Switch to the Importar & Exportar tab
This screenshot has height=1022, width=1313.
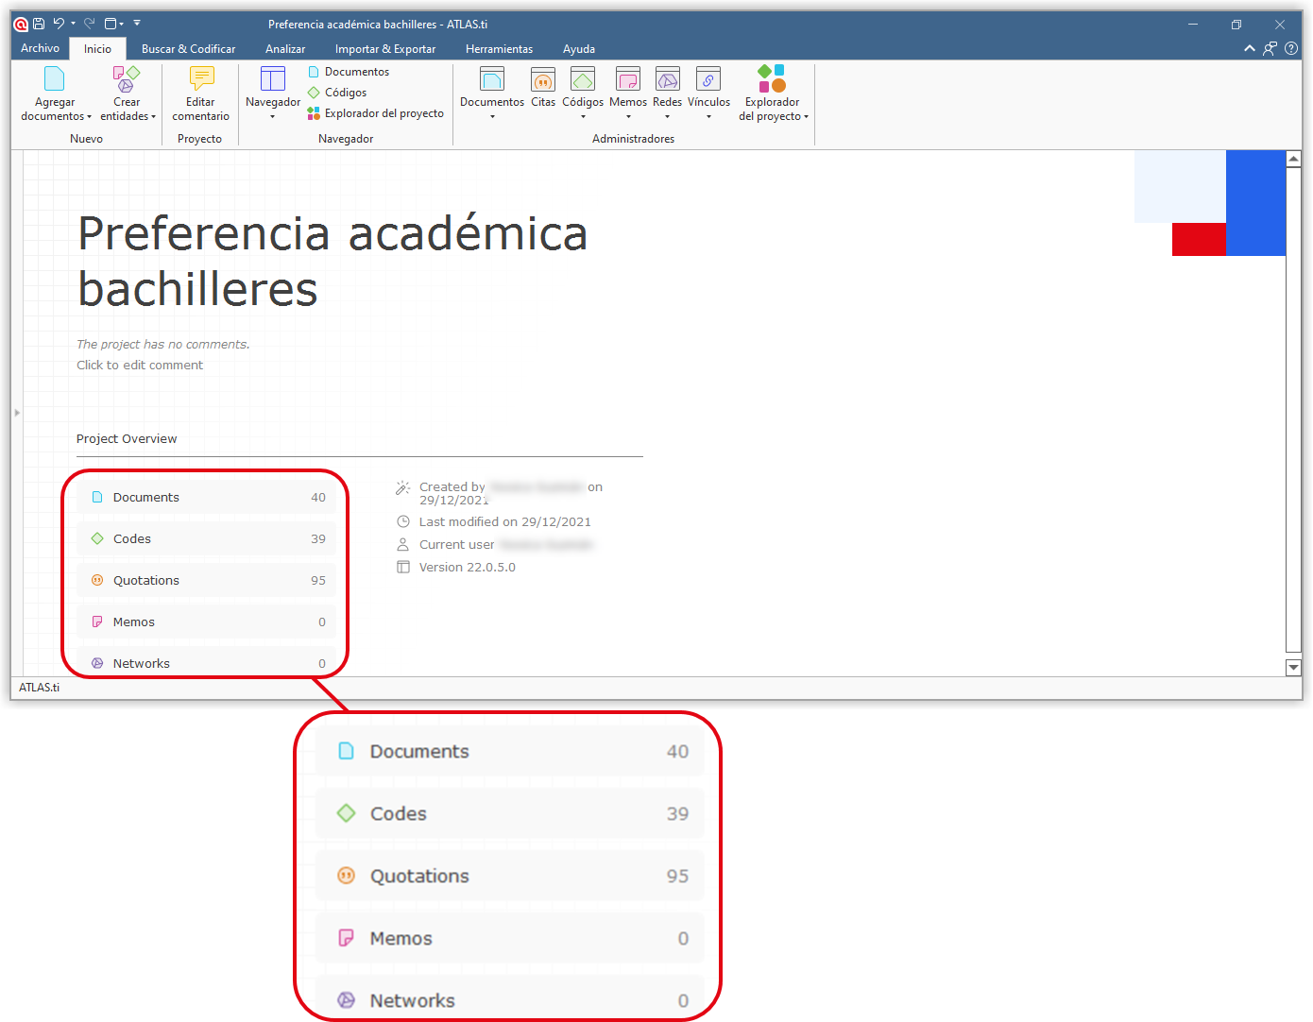[385, 49]
